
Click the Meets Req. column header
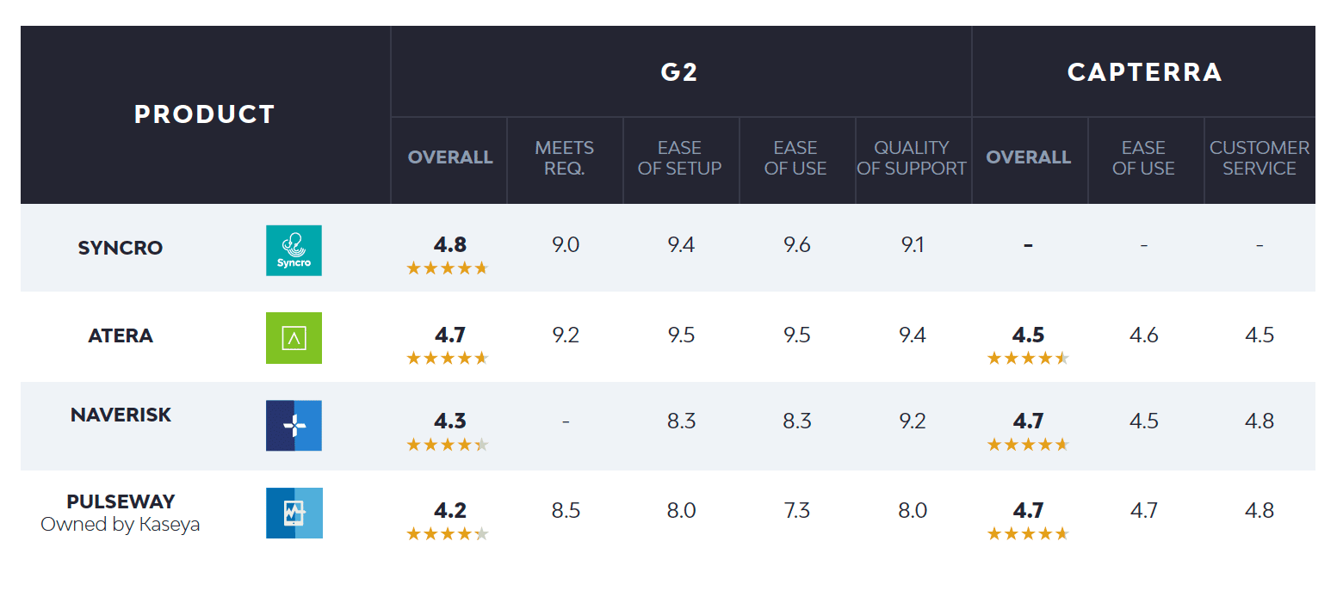click(565, 158)
